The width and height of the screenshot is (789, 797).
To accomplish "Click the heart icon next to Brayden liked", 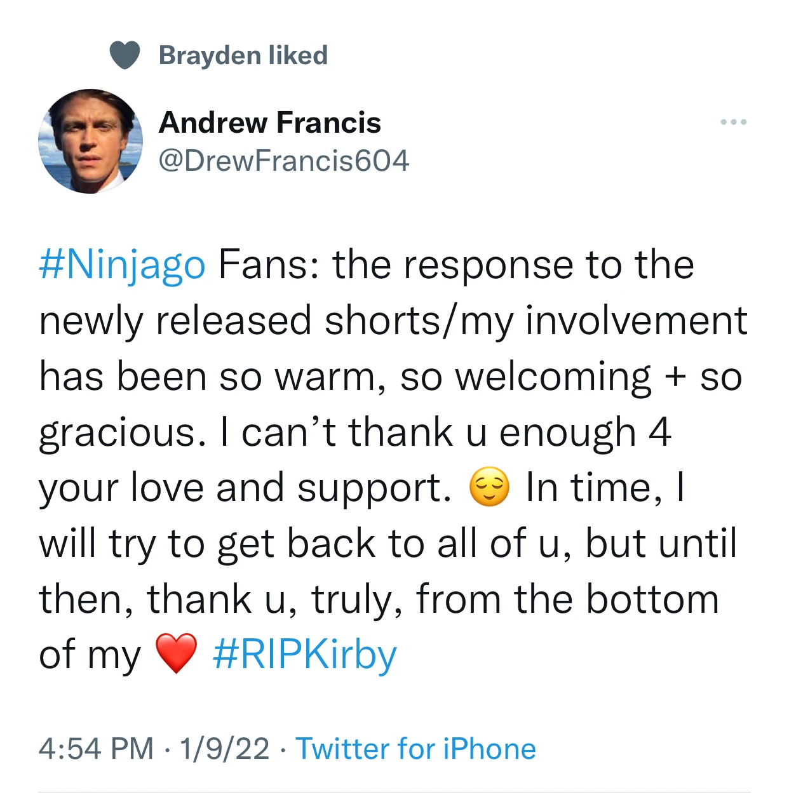I will (x=125, y=55).
